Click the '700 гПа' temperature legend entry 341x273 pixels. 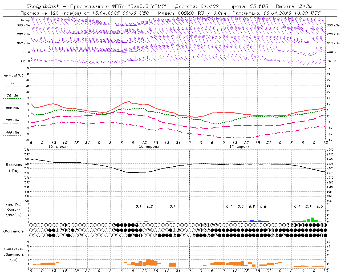(x=13, y=120)
